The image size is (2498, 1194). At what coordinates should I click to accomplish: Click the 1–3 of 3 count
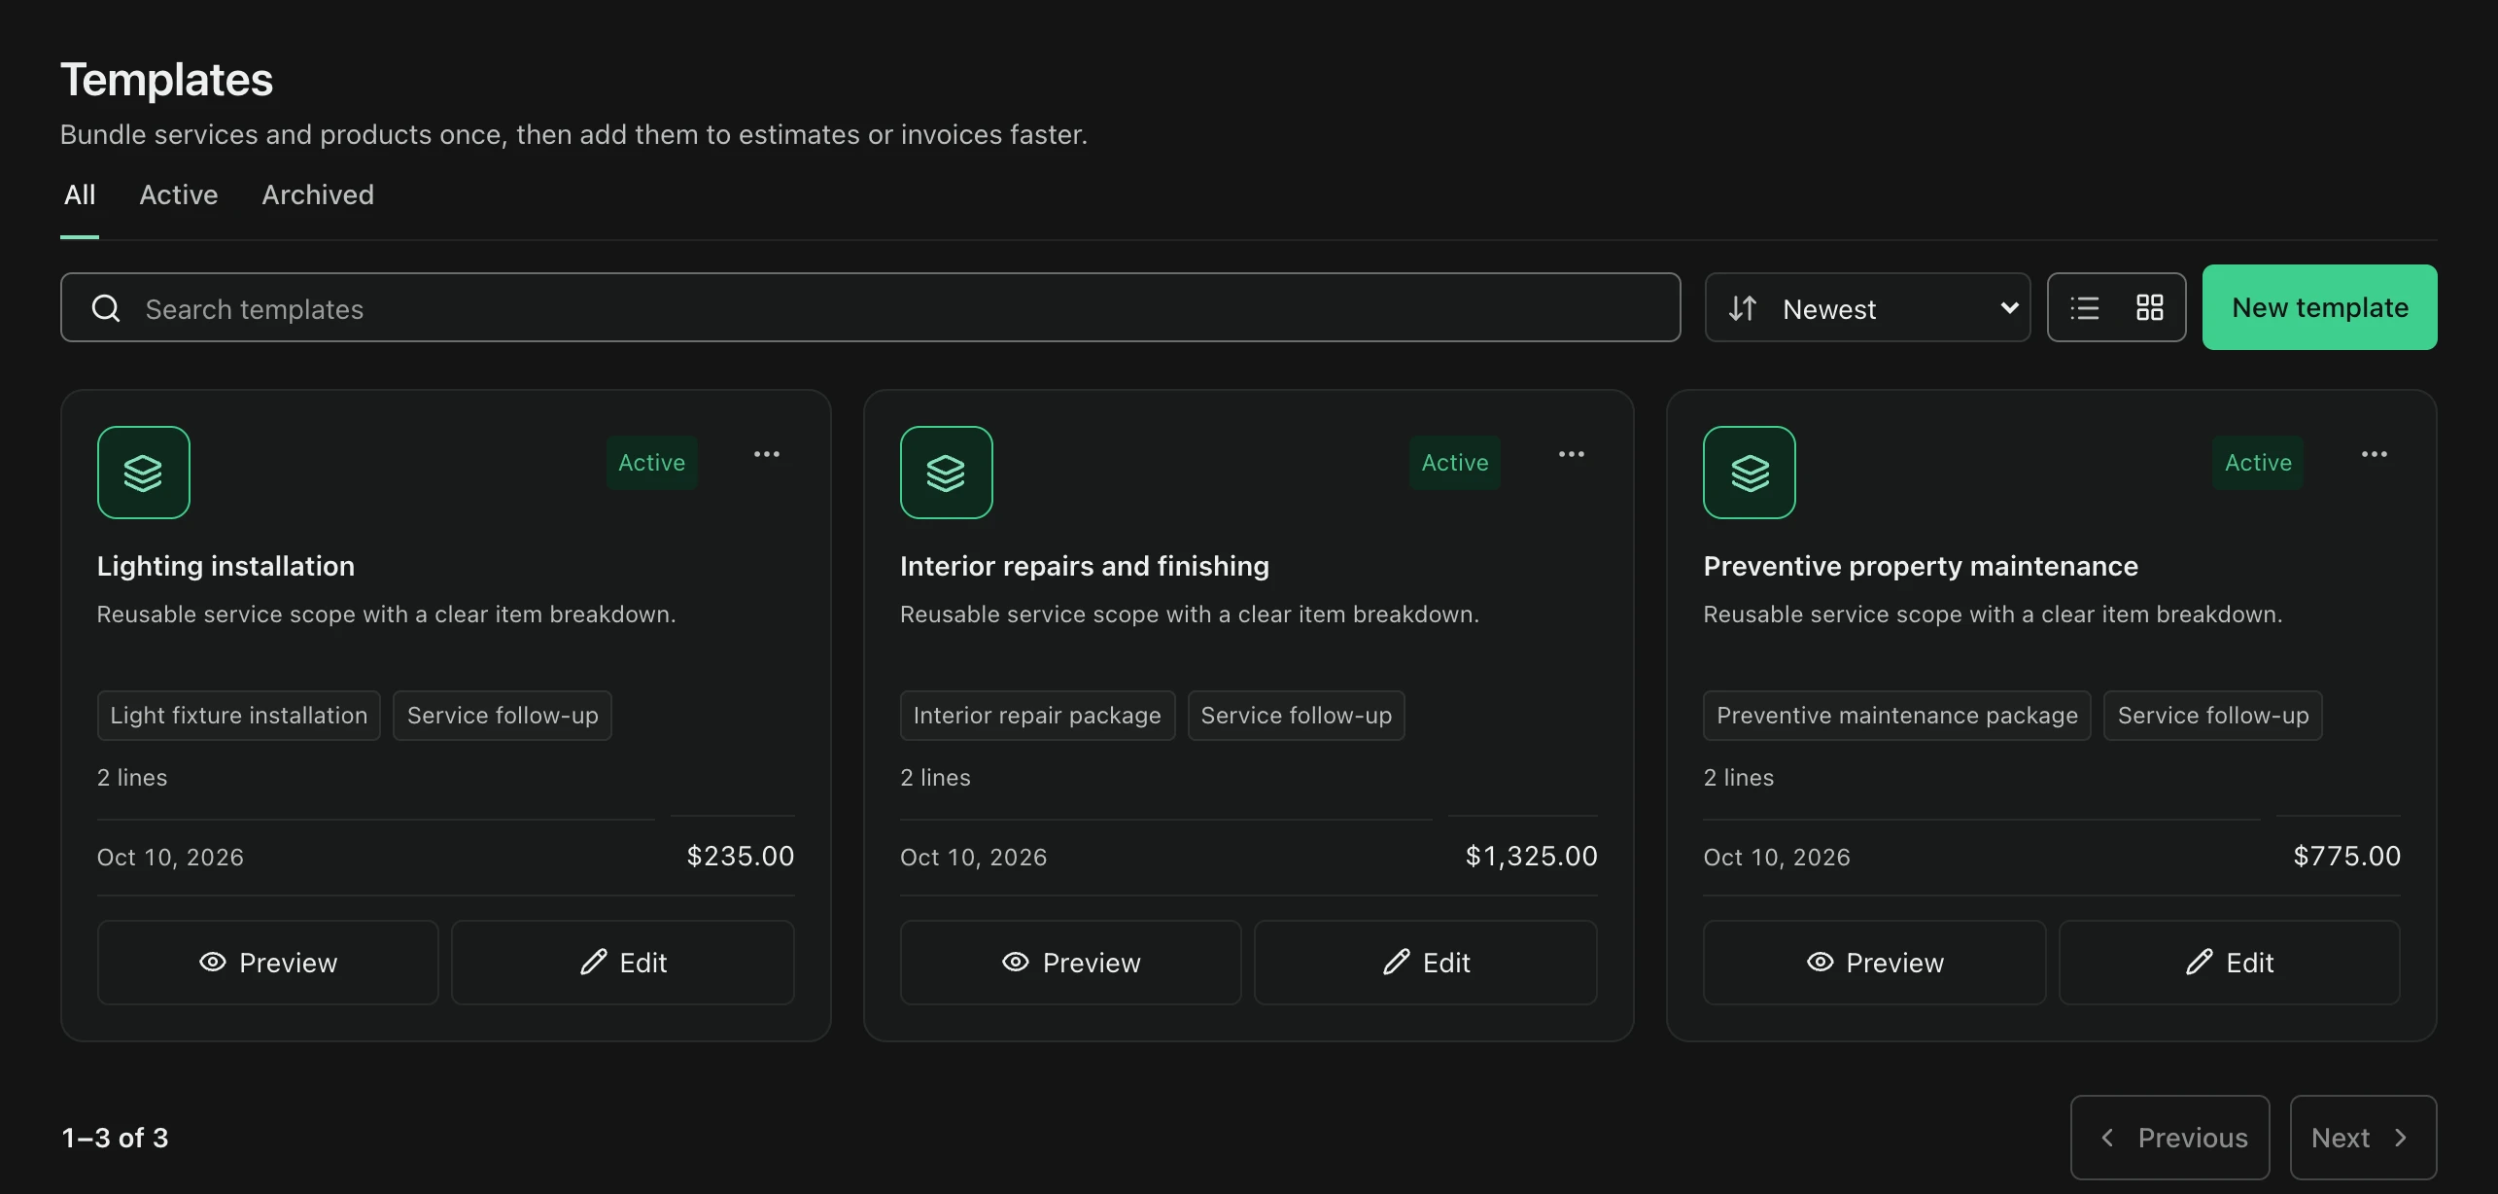pyautogui.click(x=115, y=1138)
